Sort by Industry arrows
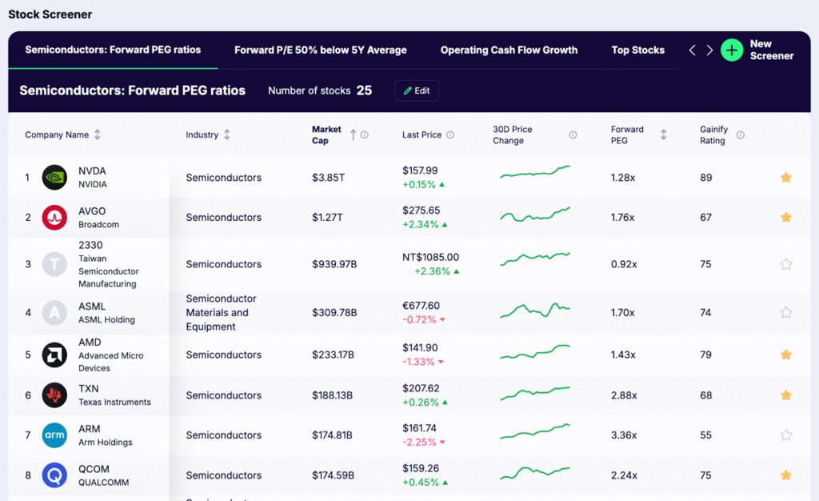Image resolution: width=819 pixels, height=501 pixels. [226, 134]
